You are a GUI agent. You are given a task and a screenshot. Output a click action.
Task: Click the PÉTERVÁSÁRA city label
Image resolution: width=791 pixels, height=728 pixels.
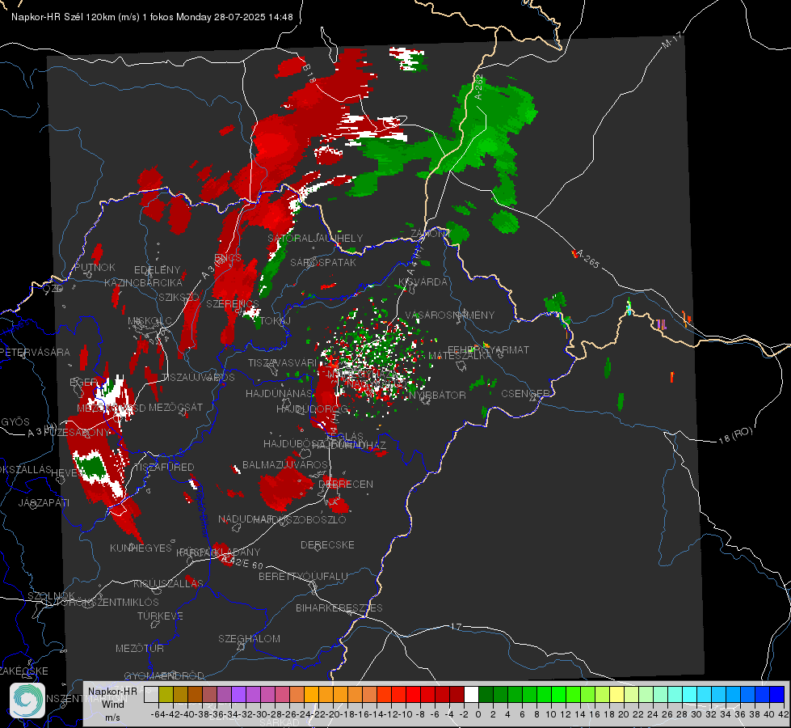click(x=35, y=352)
